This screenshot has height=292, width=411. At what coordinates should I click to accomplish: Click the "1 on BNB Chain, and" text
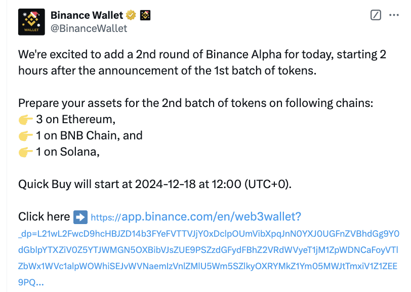pyautogui.click(x=89, y=136)
